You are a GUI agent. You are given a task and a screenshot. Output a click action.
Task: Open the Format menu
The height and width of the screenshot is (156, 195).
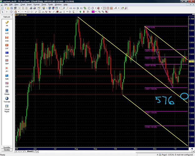pos(37,5)
